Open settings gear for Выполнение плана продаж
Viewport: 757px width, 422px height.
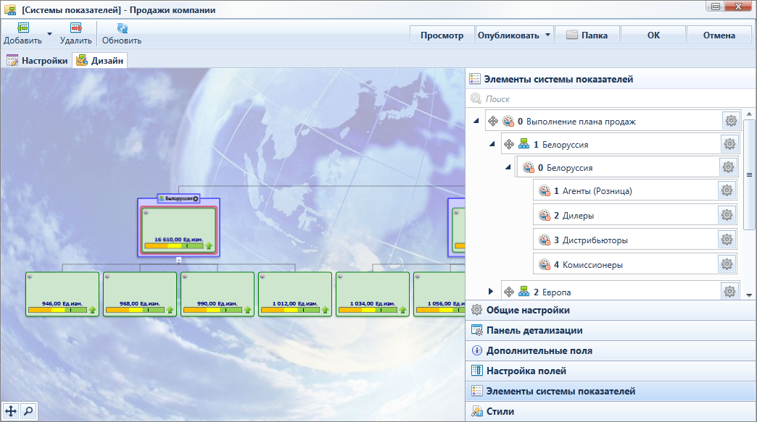(731, 120)
